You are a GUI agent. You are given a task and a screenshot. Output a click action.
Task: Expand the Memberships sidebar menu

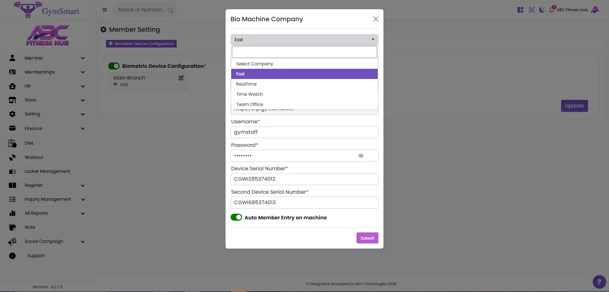click(83, 72)
